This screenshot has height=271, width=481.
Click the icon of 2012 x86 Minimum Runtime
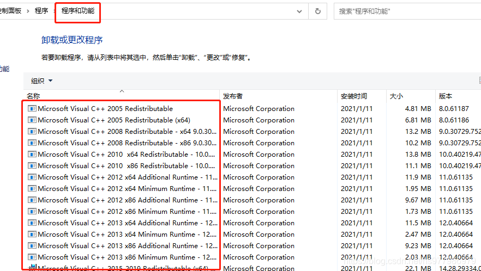coord(32,211)
